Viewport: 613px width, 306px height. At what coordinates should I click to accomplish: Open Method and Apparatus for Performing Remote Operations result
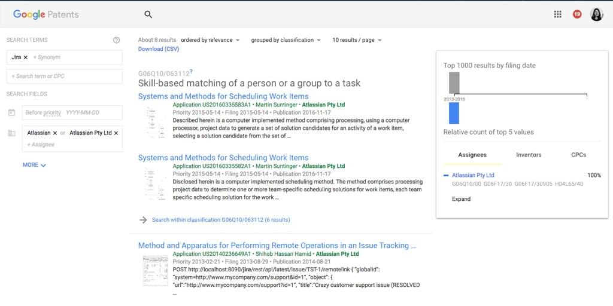(277, 246)
